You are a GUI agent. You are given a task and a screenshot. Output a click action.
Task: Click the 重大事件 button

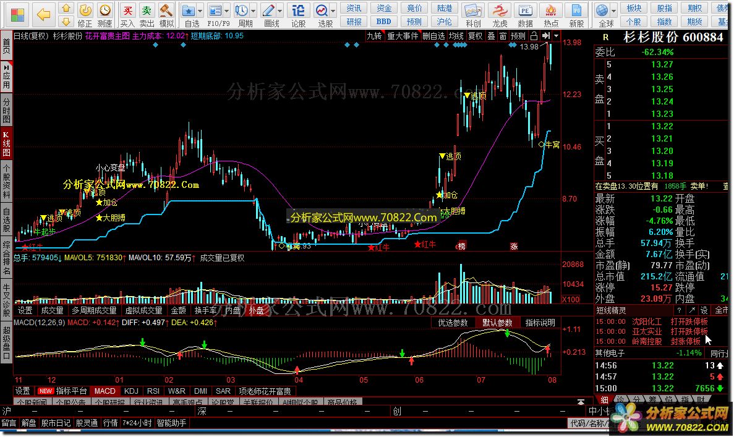[403, 36]
